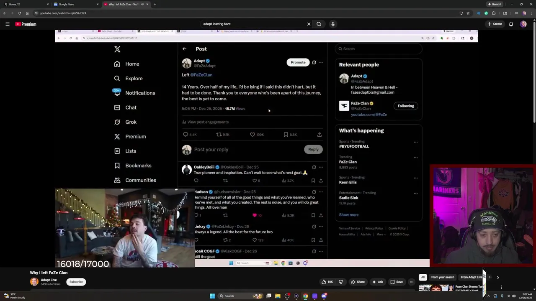This screenshot has height=301, width=536.
Task: Open the YouTube account avatar menu
Action: tap(523, 24)
